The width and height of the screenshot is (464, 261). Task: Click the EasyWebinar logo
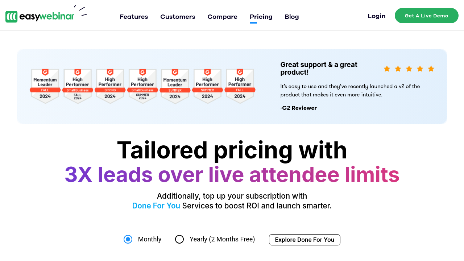coord(40,16)
